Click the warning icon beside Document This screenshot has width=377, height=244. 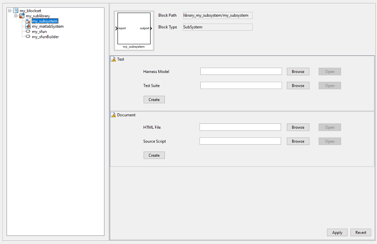pos(113,115)
